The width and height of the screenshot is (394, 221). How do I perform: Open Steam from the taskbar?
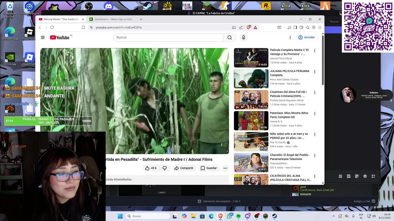click(274, 216)
